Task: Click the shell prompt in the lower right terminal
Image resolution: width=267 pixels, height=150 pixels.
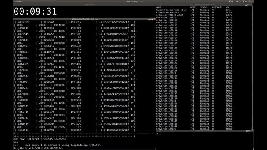Action: tap(159, 133)
